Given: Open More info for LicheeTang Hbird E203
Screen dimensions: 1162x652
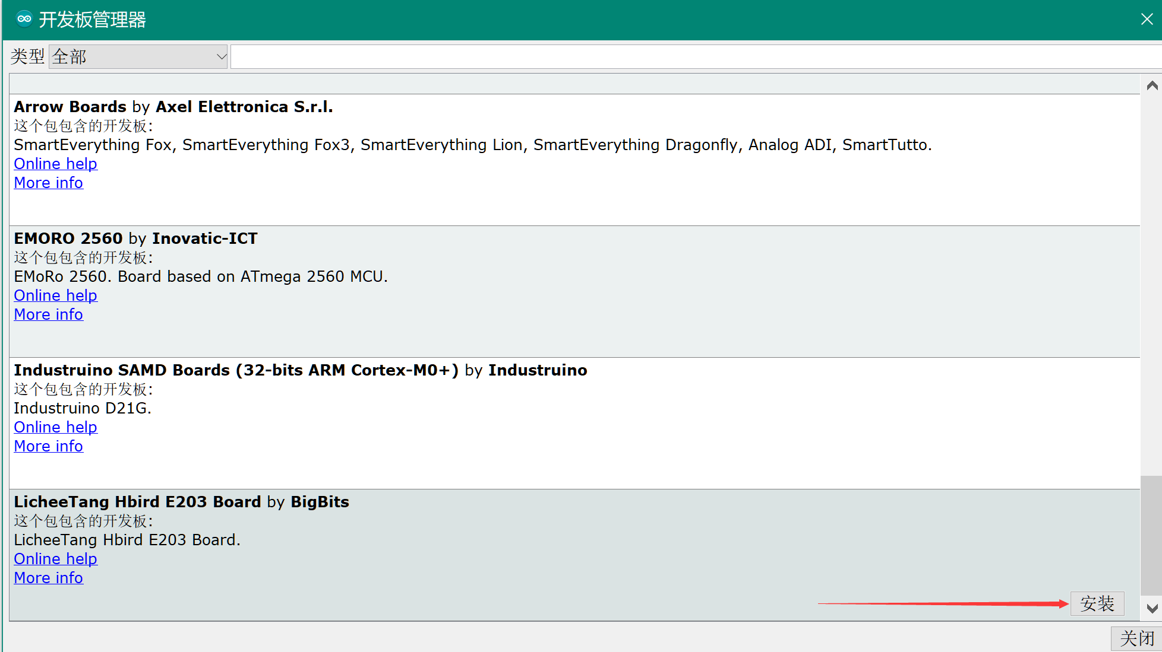Looking at the screenshot, I should pos(48,578).
